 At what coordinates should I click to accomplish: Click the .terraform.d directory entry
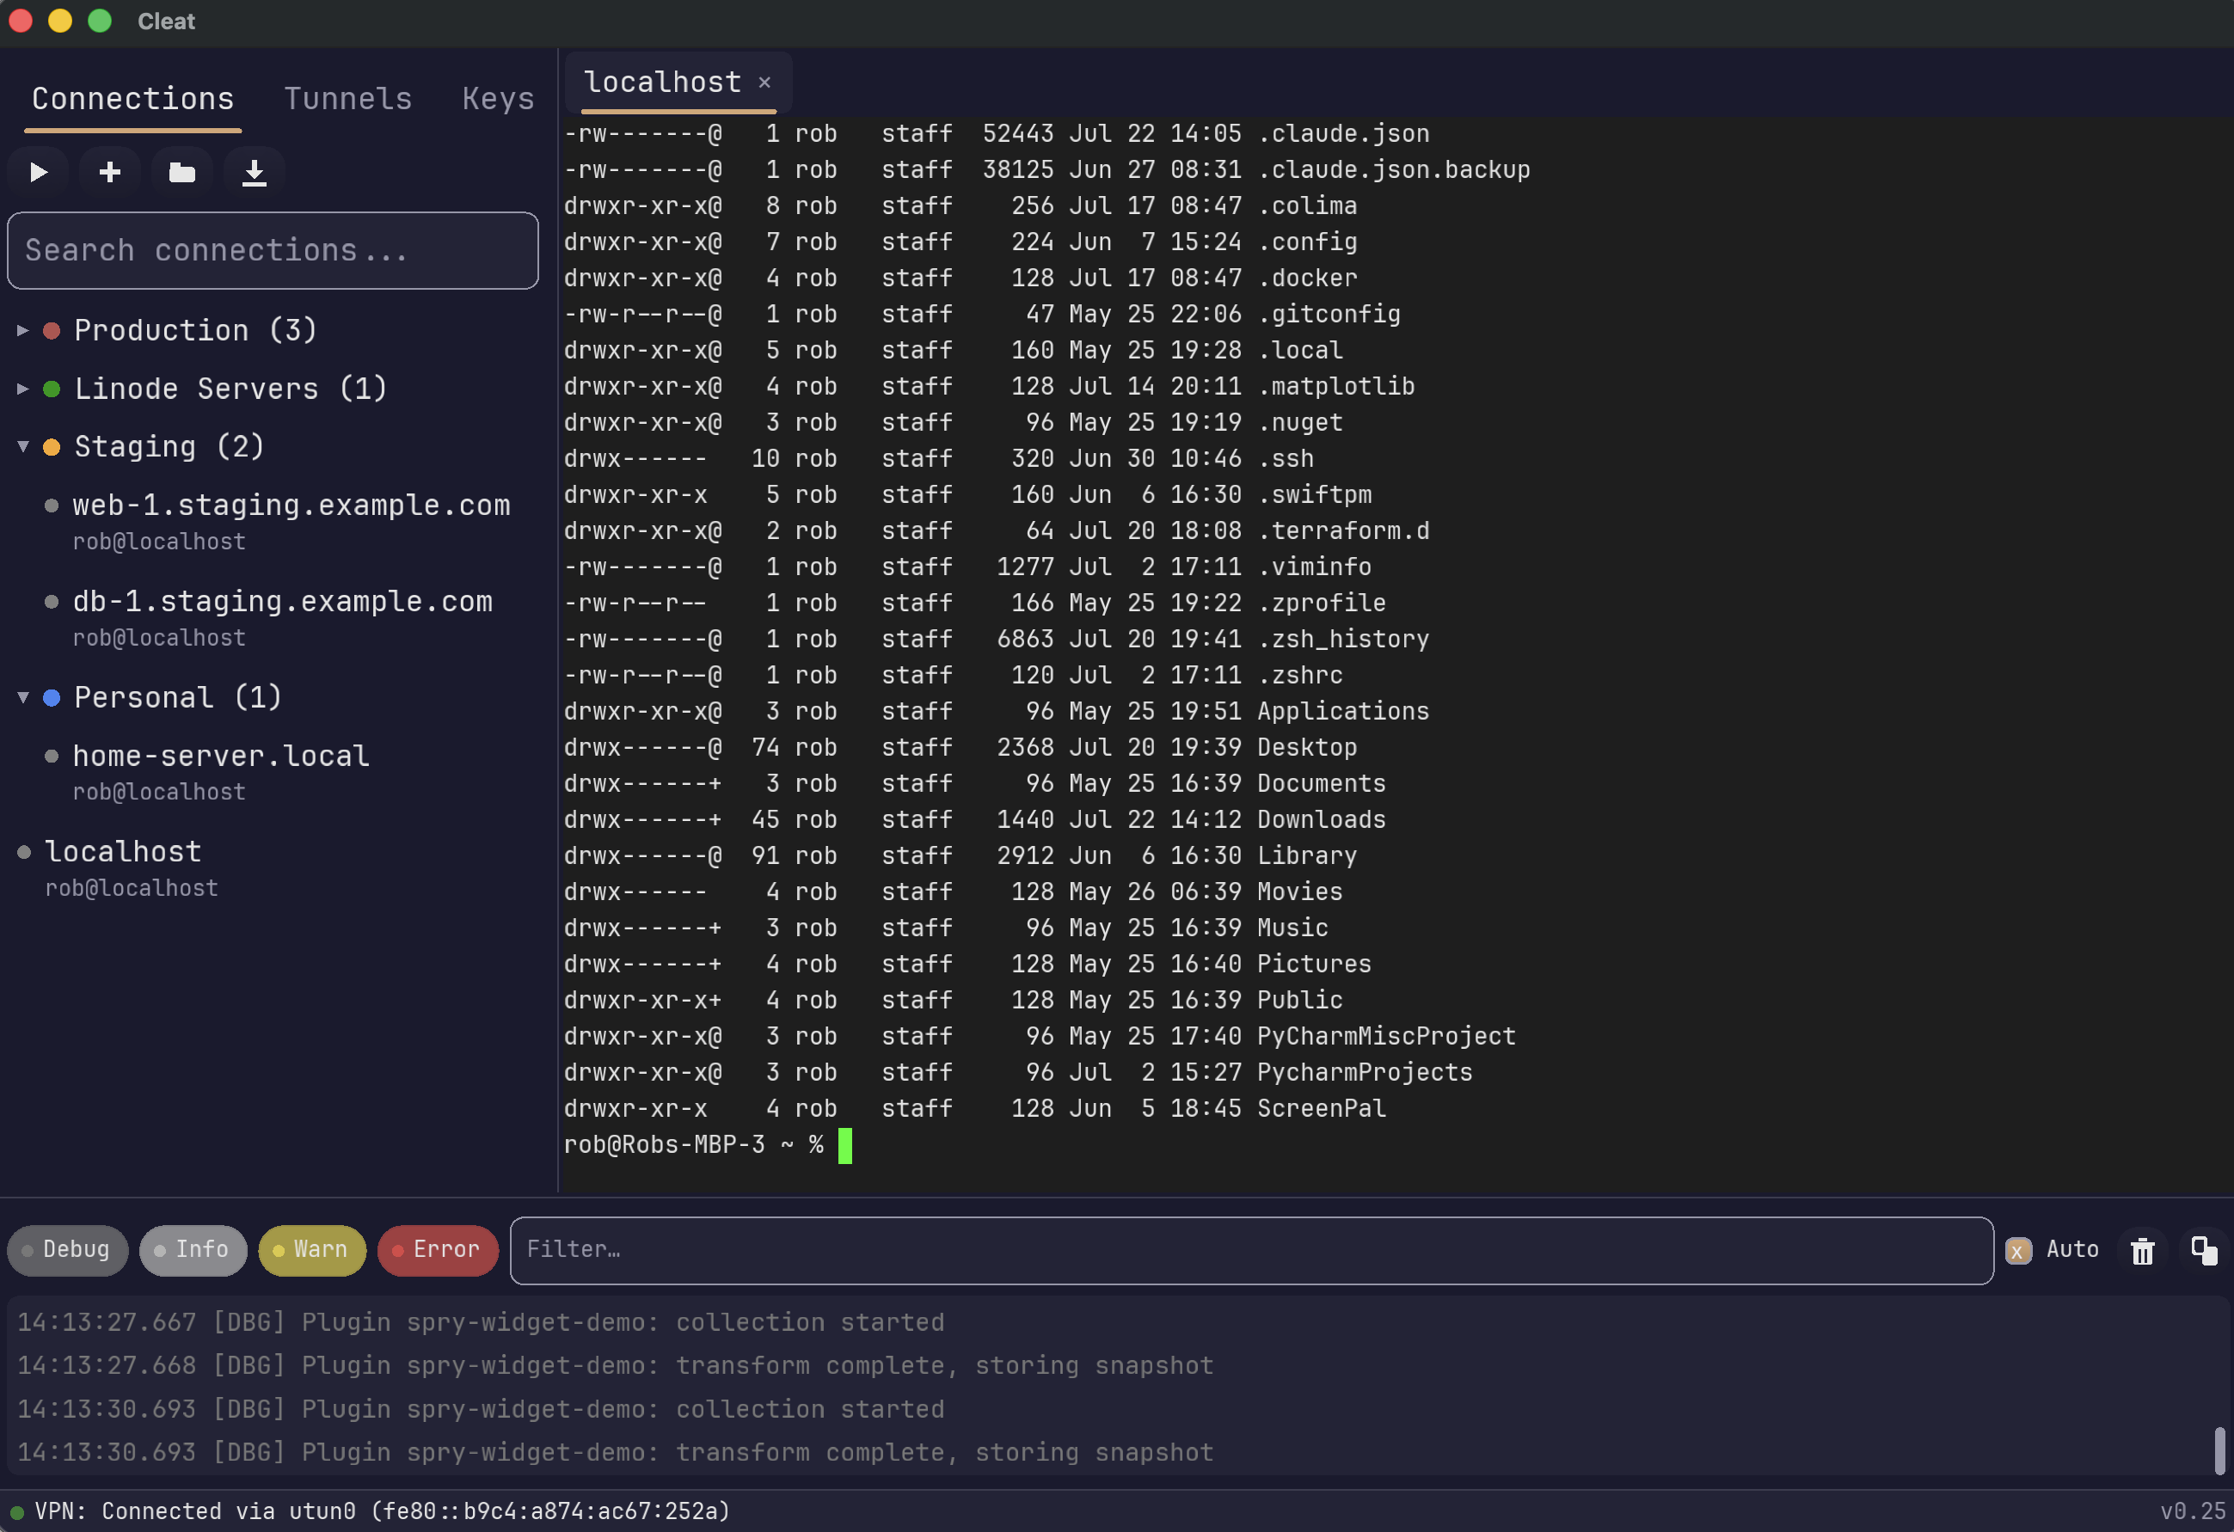point(1343,531)
